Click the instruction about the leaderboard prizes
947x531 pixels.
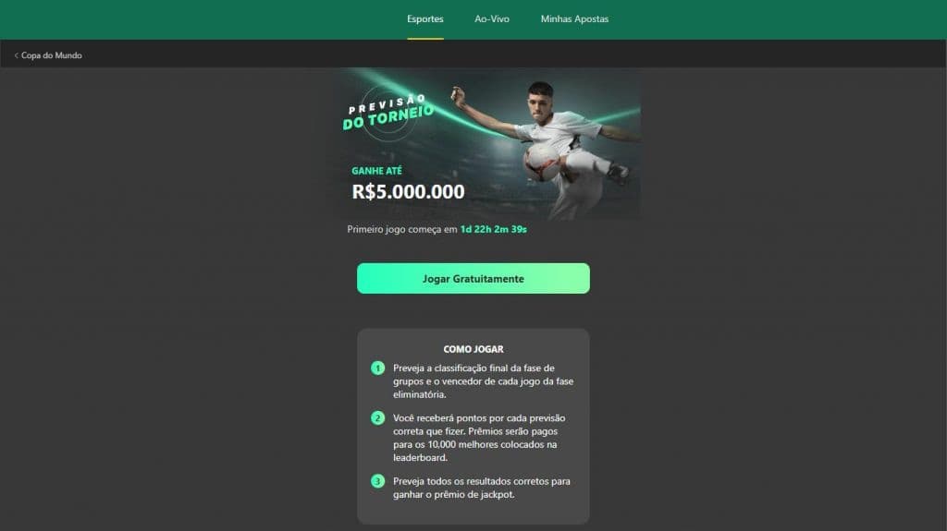click(x=480, y=438)
